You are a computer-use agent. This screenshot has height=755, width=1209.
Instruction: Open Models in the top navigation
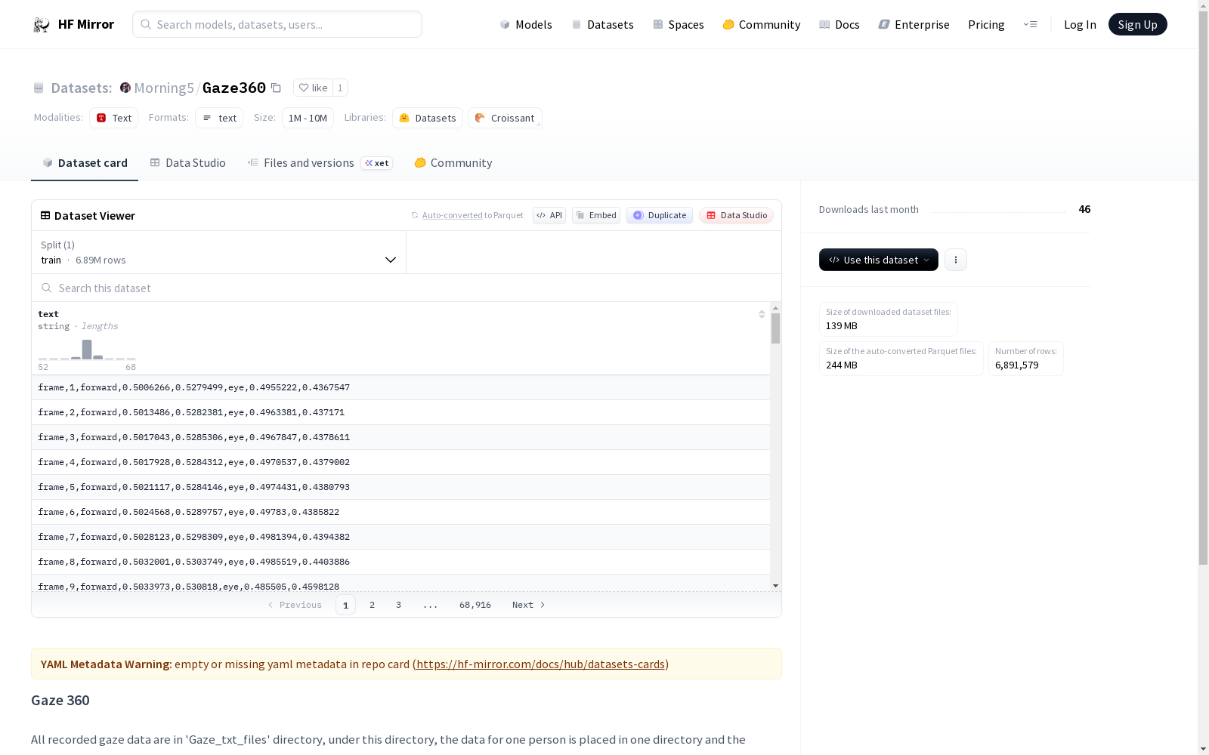point(526,24)
